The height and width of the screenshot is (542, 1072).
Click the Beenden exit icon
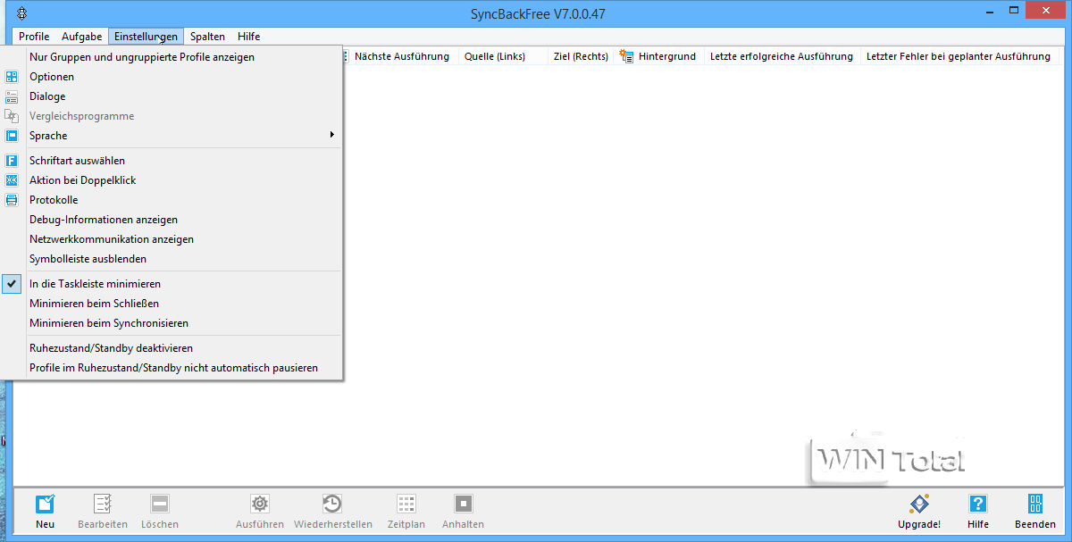[x=1035, y=504]
